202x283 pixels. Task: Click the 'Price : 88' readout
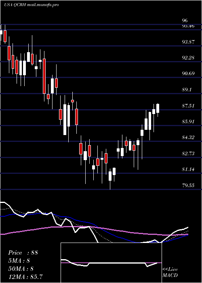pyautogui.click(x=23, y=253)
